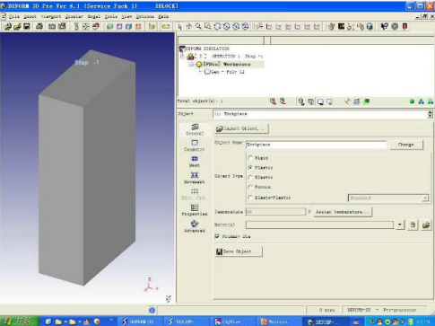Open the Properties section in sidebar

(x=195, y=210)
